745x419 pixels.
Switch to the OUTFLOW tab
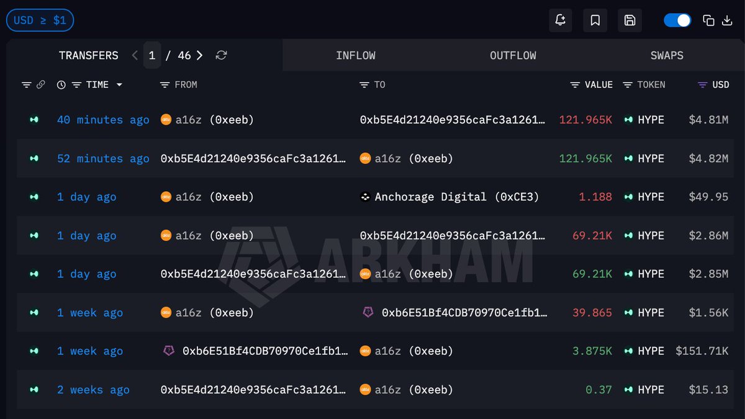[513, 55]
